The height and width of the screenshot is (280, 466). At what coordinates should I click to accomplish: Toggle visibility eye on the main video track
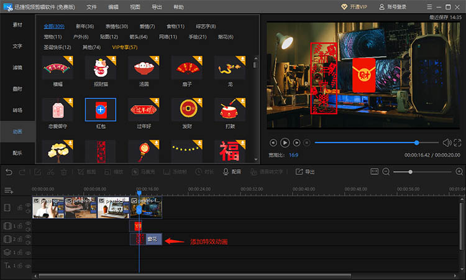click(x=28, y=205)
